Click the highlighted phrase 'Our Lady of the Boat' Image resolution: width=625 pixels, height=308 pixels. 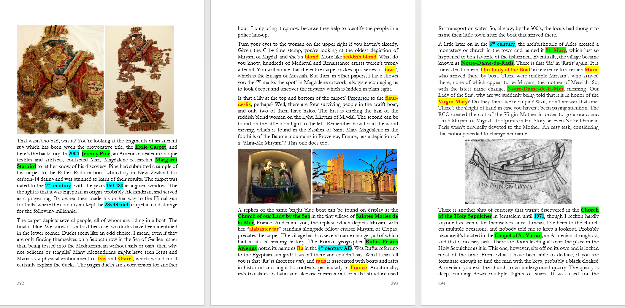coord(505,69)
